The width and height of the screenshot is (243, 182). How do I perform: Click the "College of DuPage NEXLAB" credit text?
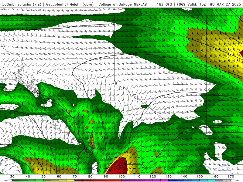coord(122,4)
